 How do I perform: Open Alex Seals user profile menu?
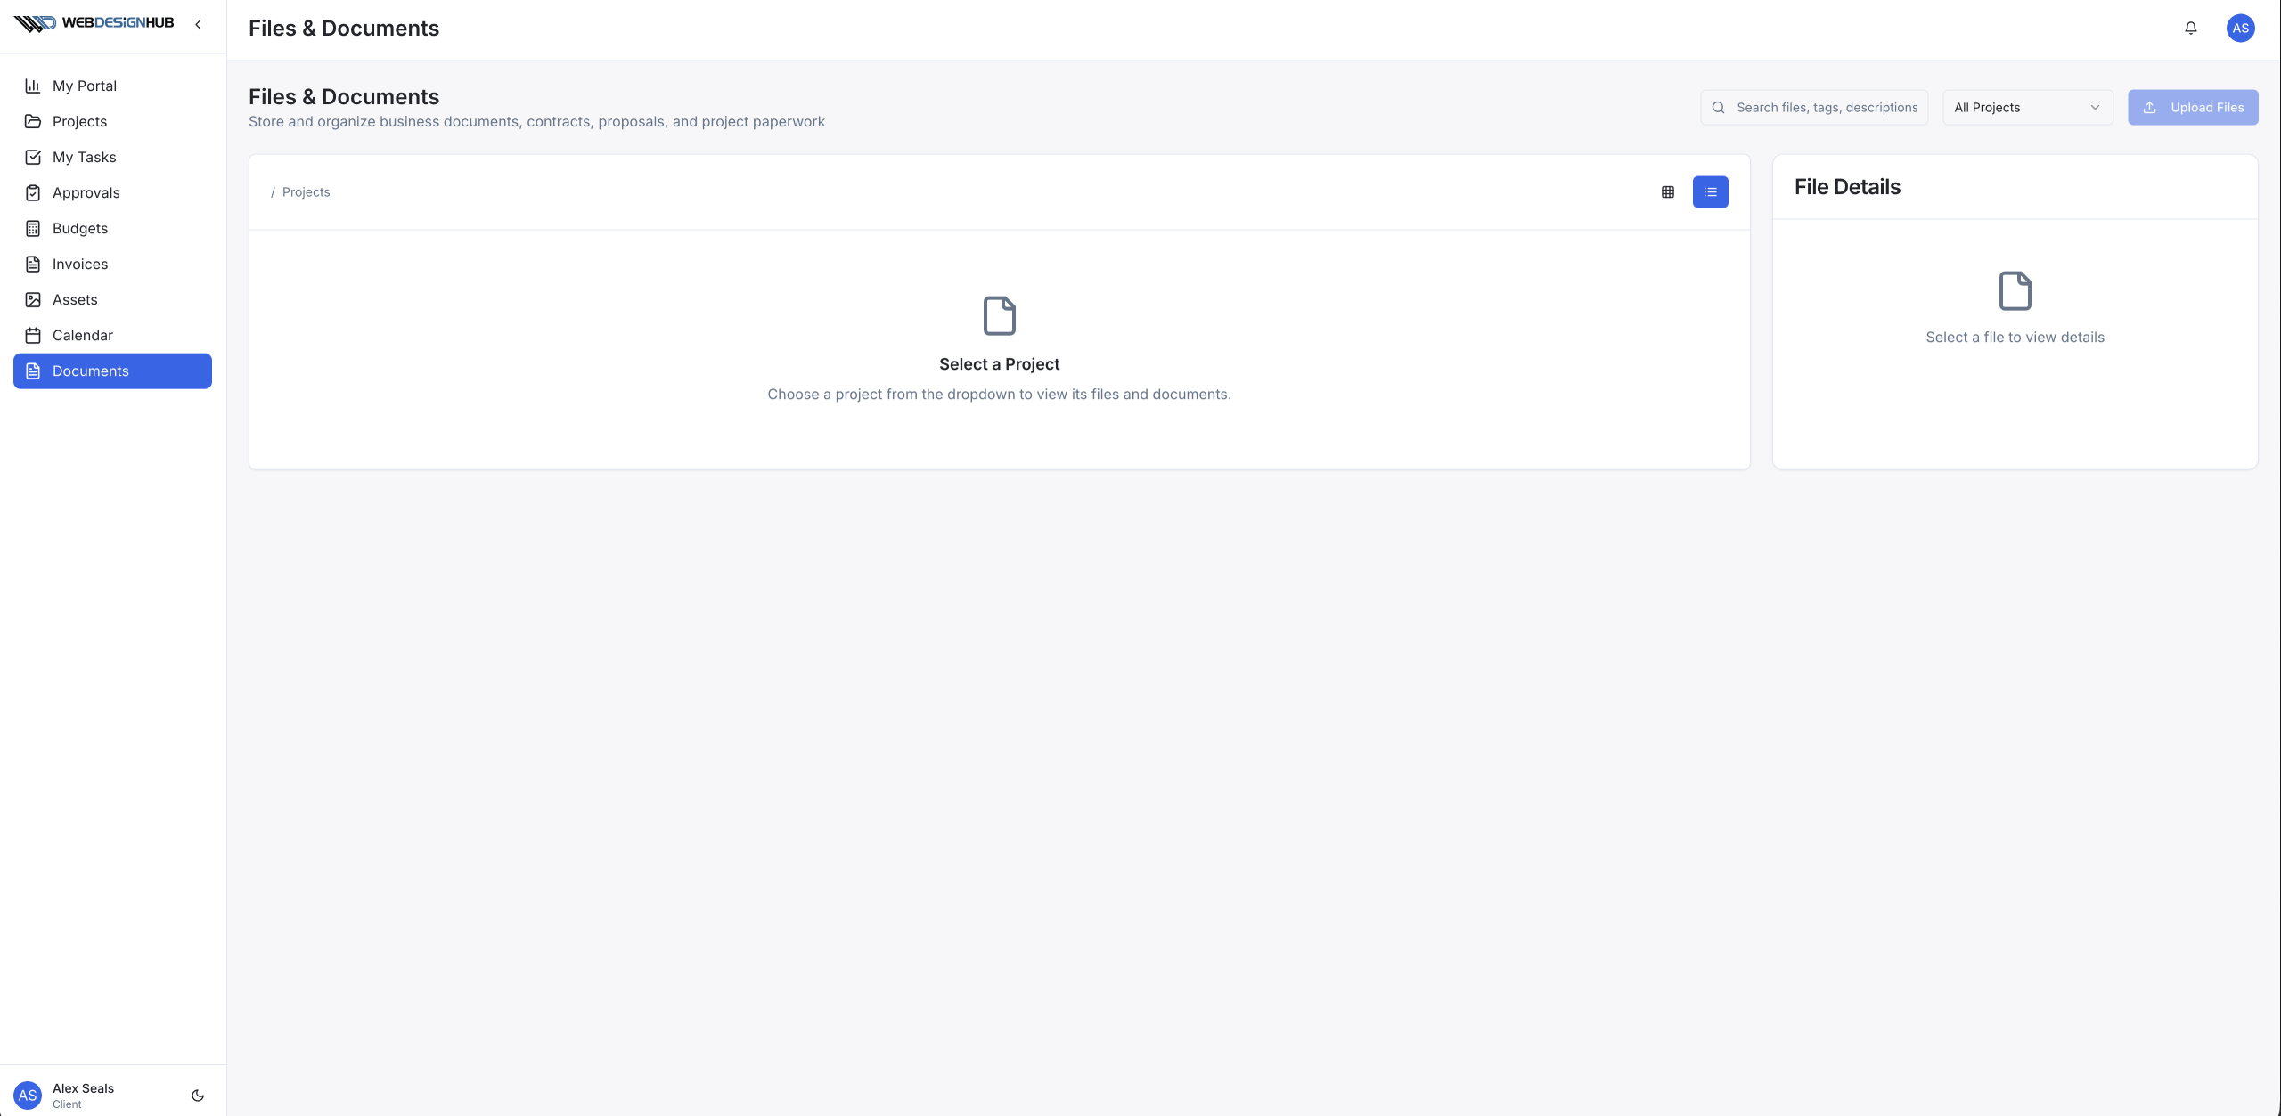point(83,1096)
